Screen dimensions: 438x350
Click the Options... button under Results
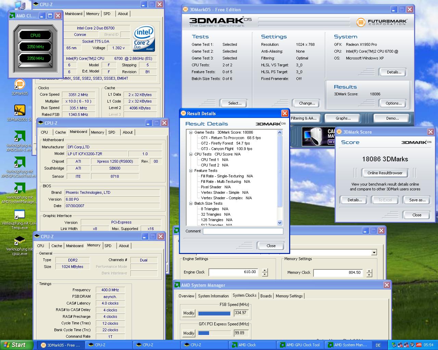click(x=394, y=103)
